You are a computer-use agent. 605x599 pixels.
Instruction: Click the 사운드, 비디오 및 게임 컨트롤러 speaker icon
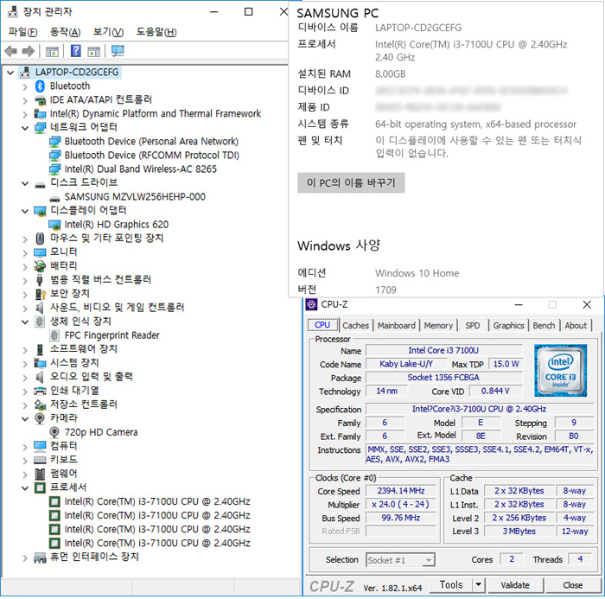coord(40,308)
